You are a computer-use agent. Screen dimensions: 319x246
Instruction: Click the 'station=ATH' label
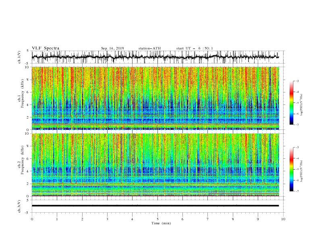pyautogui.click(x=149, y=48)
